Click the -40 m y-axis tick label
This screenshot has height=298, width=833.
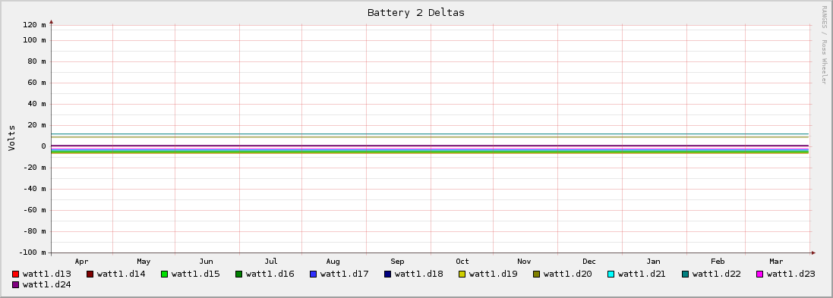(x=34, y=189)
